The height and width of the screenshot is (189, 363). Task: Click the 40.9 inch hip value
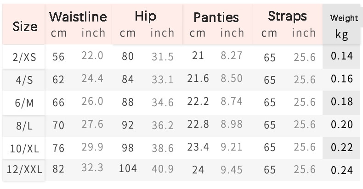pyautogui.click(x=163, y=169)
